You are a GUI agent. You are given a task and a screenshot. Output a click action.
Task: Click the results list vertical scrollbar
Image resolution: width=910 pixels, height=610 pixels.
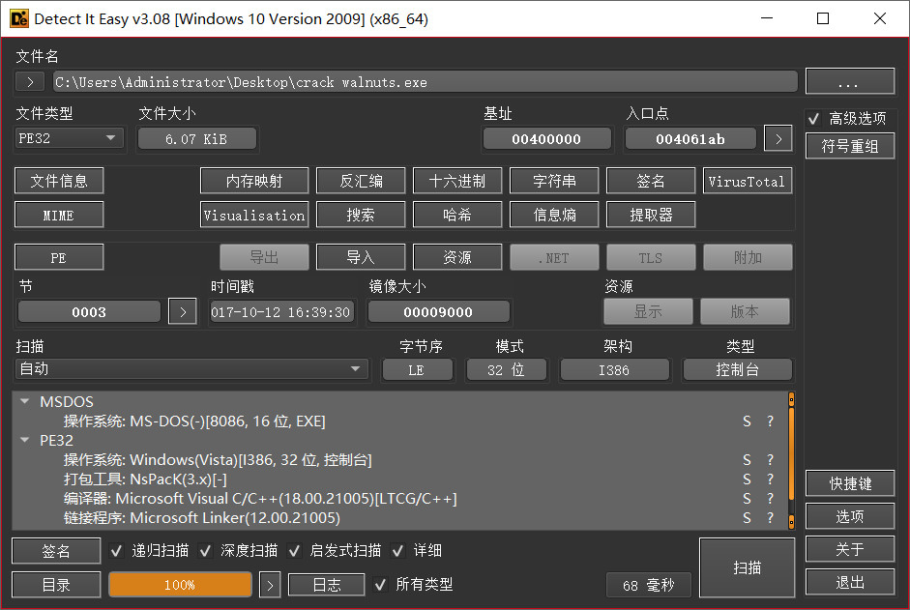click(791, 460)
